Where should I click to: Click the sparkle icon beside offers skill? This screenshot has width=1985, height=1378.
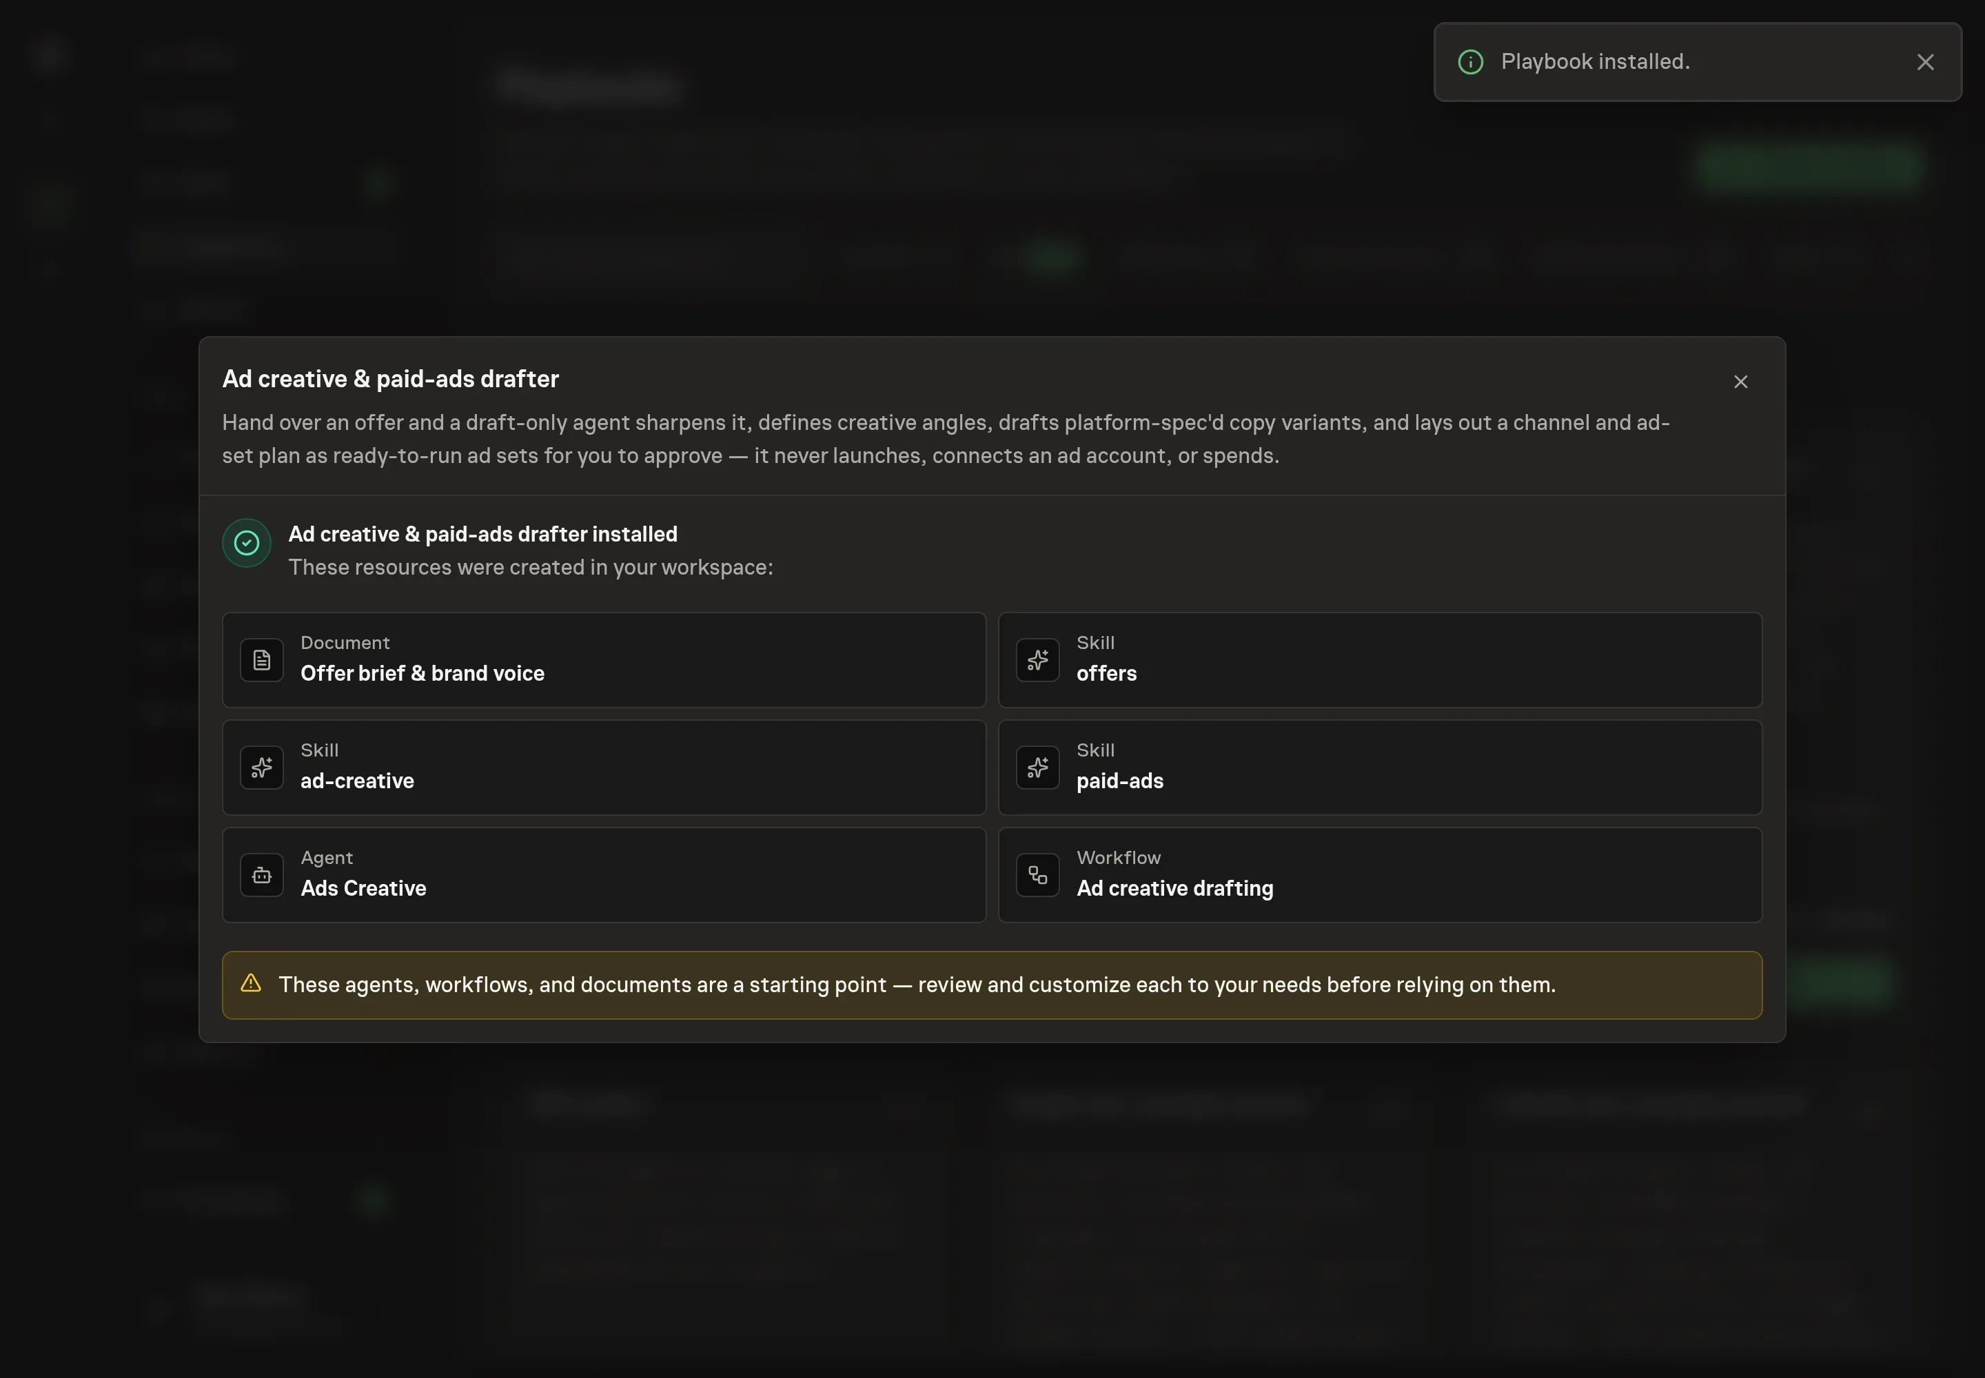(1037, 661)
